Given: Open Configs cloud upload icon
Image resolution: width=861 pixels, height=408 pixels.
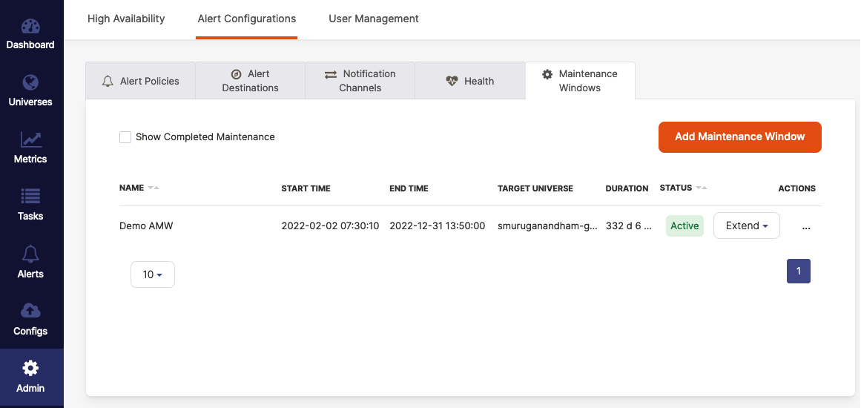Looking at the screenshot, I should pos(30,312).
